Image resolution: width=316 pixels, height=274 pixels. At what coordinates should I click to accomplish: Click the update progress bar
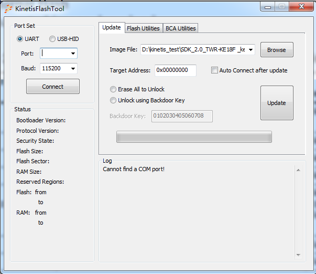(194, 137)
